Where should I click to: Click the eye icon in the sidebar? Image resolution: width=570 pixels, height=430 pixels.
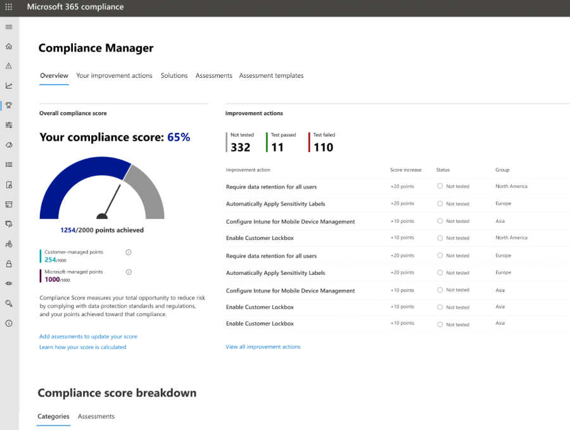click(9, 283)
